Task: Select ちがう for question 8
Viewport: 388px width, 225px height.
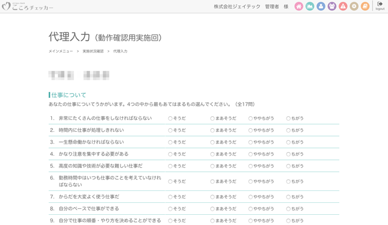Action: pyautogui.click(x=288, y=209)
